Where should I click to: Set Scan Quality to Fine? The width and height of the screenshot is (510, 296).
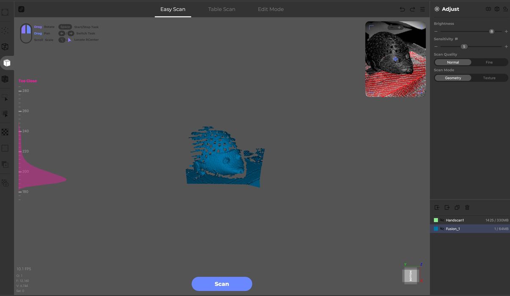click(x=489, y=62)
